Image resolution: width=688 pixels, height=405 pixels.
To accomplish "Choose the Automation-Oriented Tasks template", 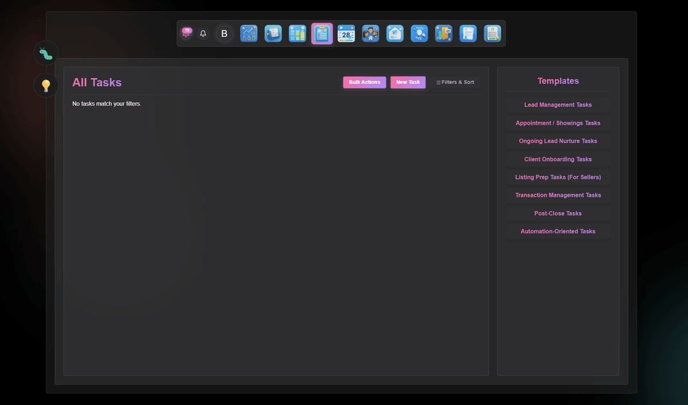I will click(557, 231).
